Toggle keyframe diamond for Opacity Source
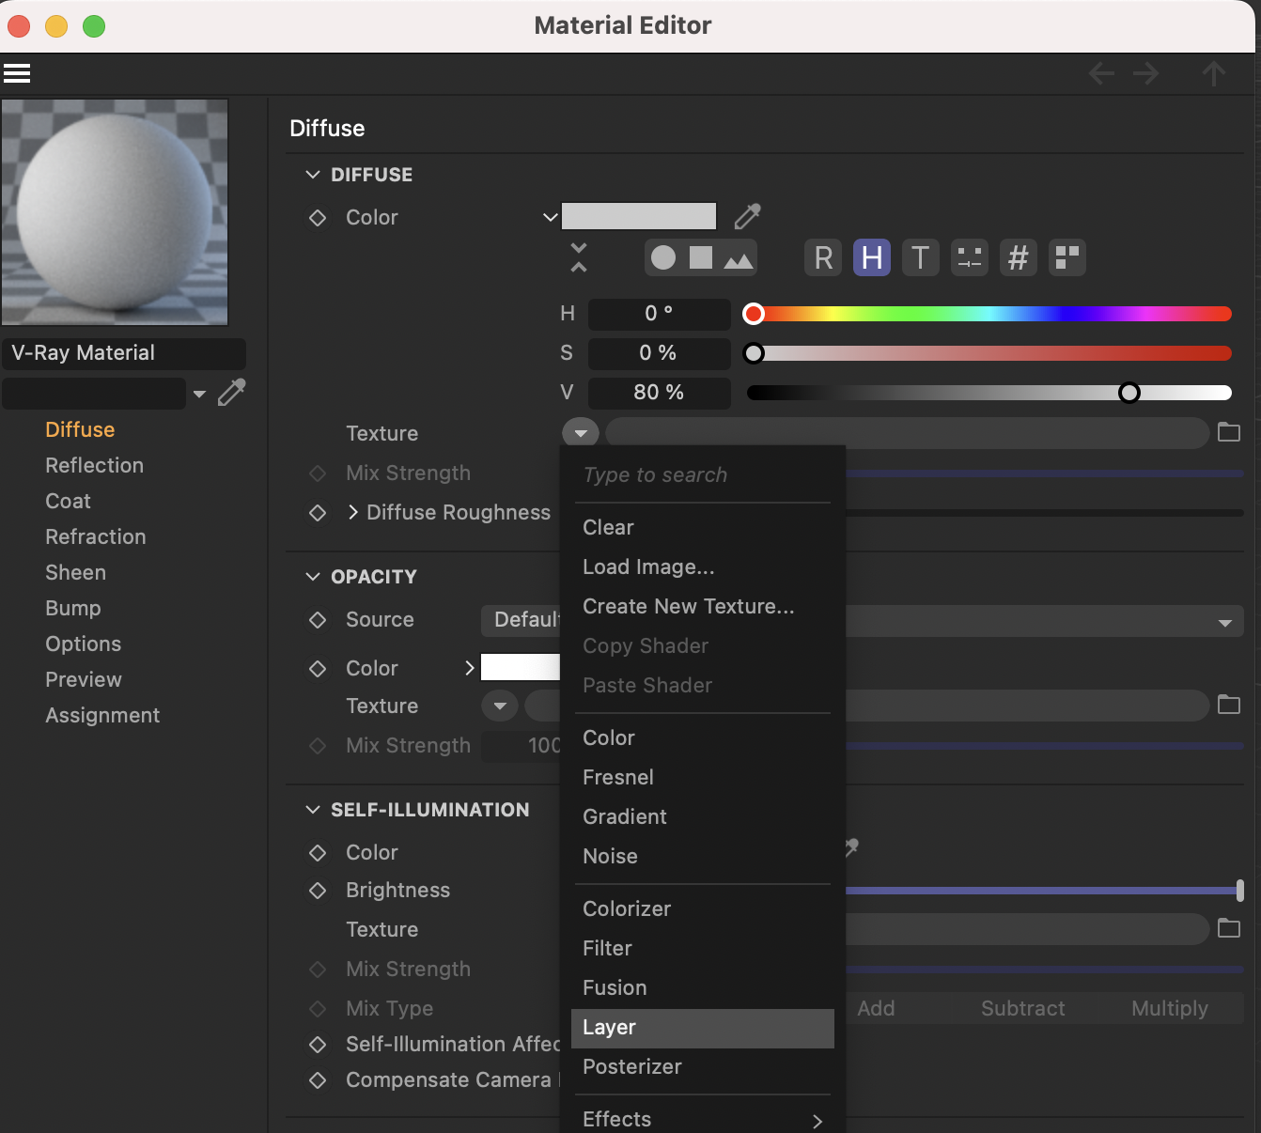The height and width of the screenshot is (1133, 1261). 318,620
